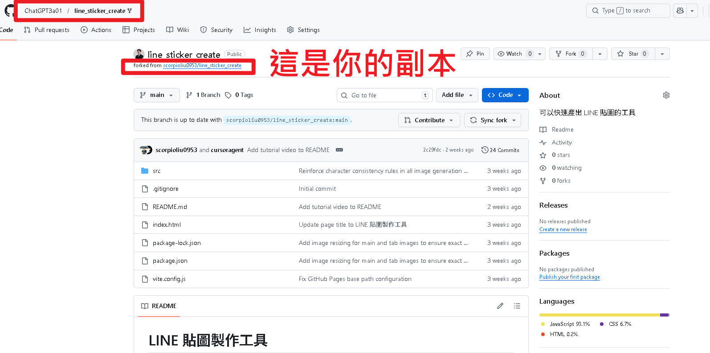Viewport: 710px width, 353px height.
Task: Click the About section gear icon
Action: (666, 95)
